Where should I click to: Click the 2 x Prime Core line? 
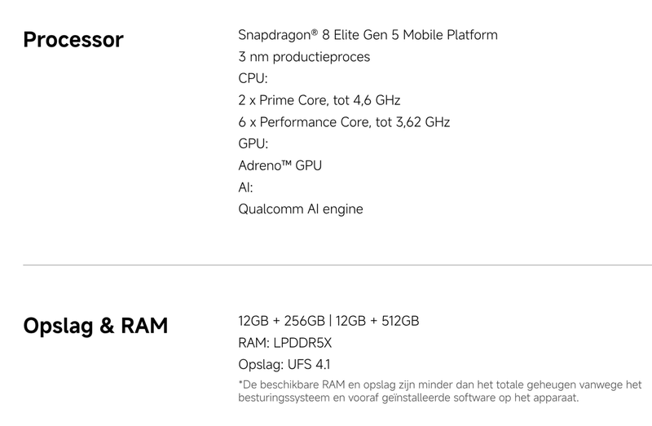[x=319, y=100]
